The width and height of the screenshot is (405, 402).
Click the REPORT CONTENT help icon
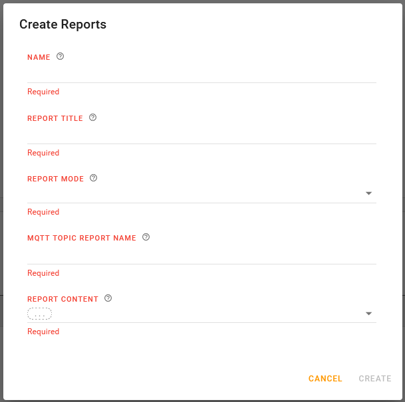click(x=108, y=298)
